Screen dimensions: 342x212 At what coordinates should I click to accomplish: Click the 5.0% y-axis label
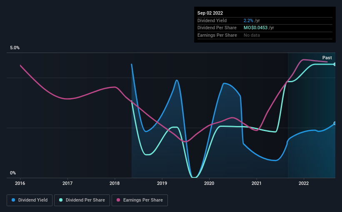pos(15,48)
